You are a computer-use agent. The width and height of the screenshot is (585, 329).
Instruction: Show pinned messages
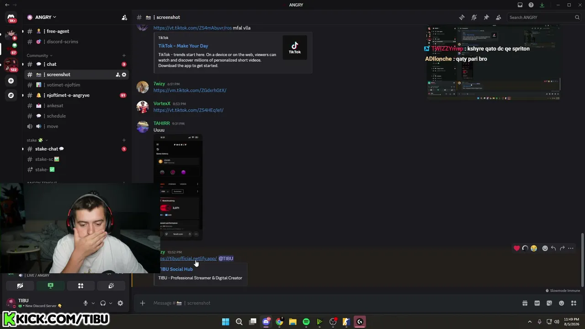coord(486,17)
